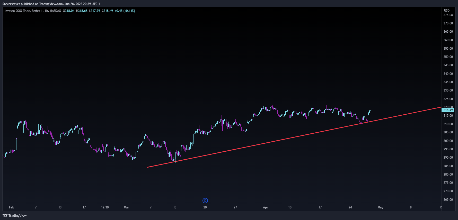Click the May date label on time axis

(x=380, y=207)
